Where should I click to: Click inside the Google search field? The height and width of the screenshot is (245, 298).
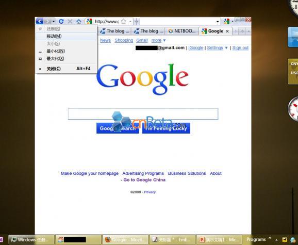[143, 114]
